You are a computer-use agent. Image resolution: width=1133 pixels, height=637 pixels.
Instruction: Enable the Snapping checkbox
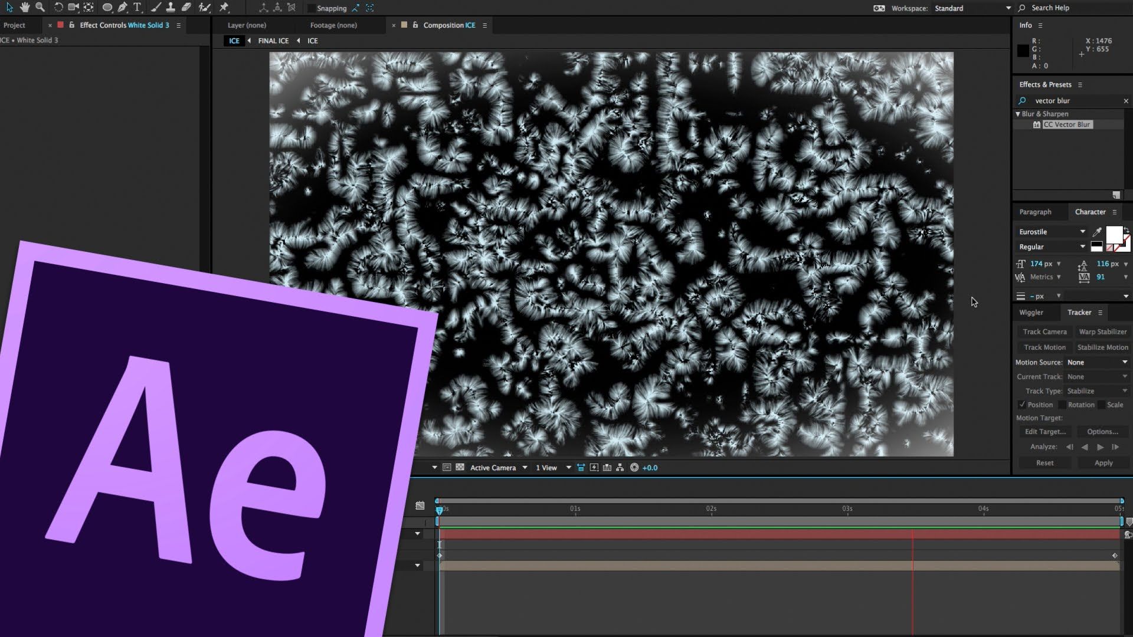point(311,8)
